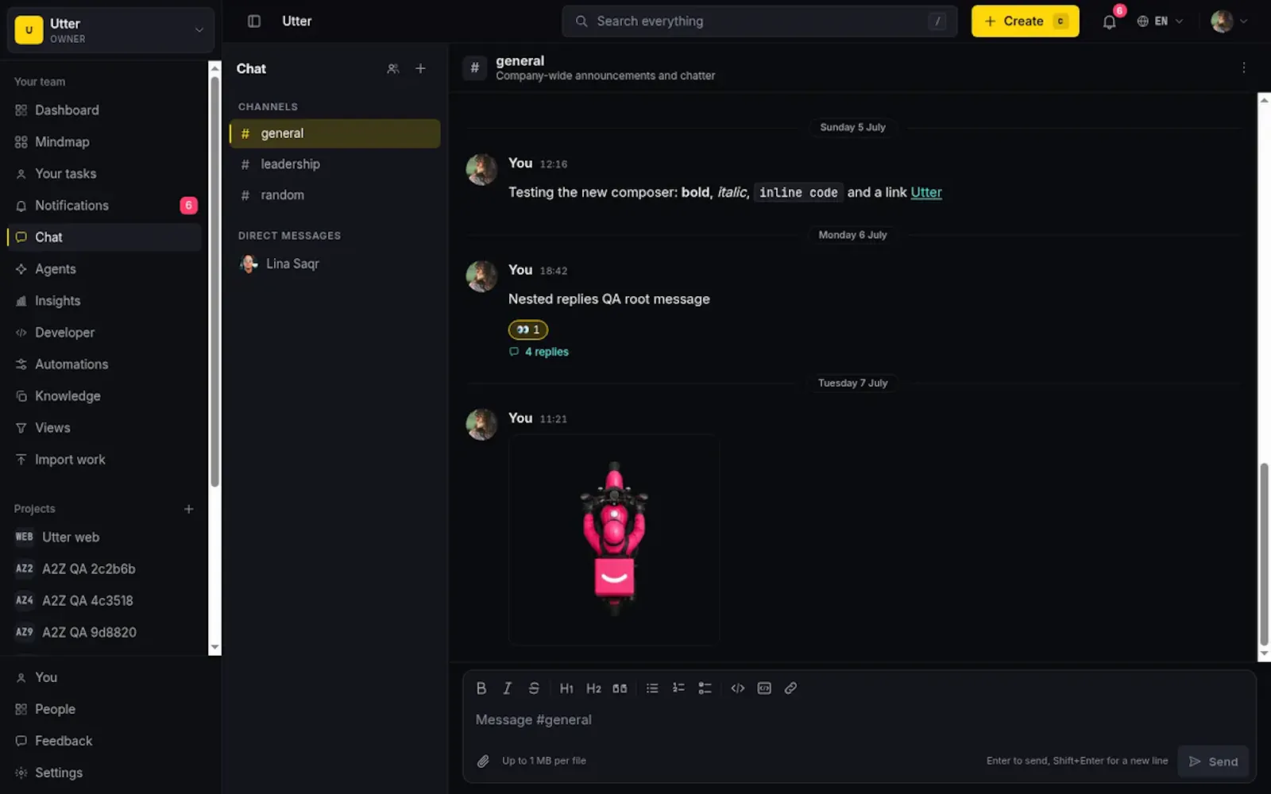Insert a numbered list
1271x794 pixels.
(x=678, y=688)
